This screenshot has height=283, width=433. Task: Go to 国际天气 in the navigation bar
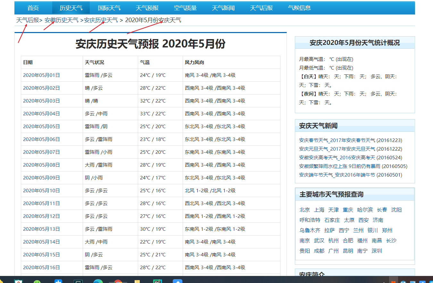(x=109, y=8)
